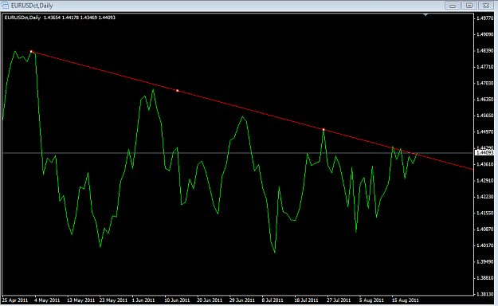Maximize the EURUSDct,Daily chart window
The height and width of the screenshot is (306, 498).
coord(469,6)
